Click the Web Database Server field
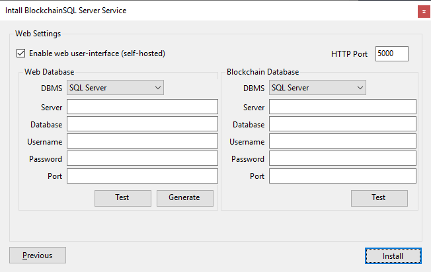This screenshot has height=272, width=431. [x=142, y=107]
